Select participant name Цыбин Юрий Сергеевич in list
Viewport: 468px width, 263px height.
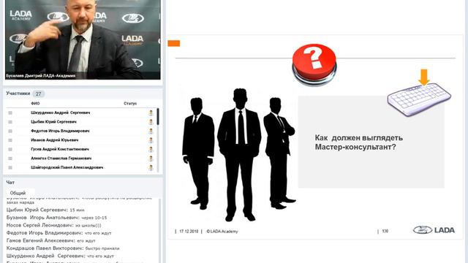tap(53, 122)
